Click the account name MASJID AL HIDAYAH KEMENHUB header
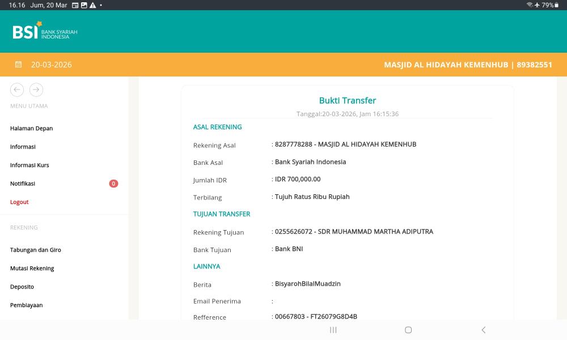The image size is (567, 340). pyautogui.click(x=468, y=65)
